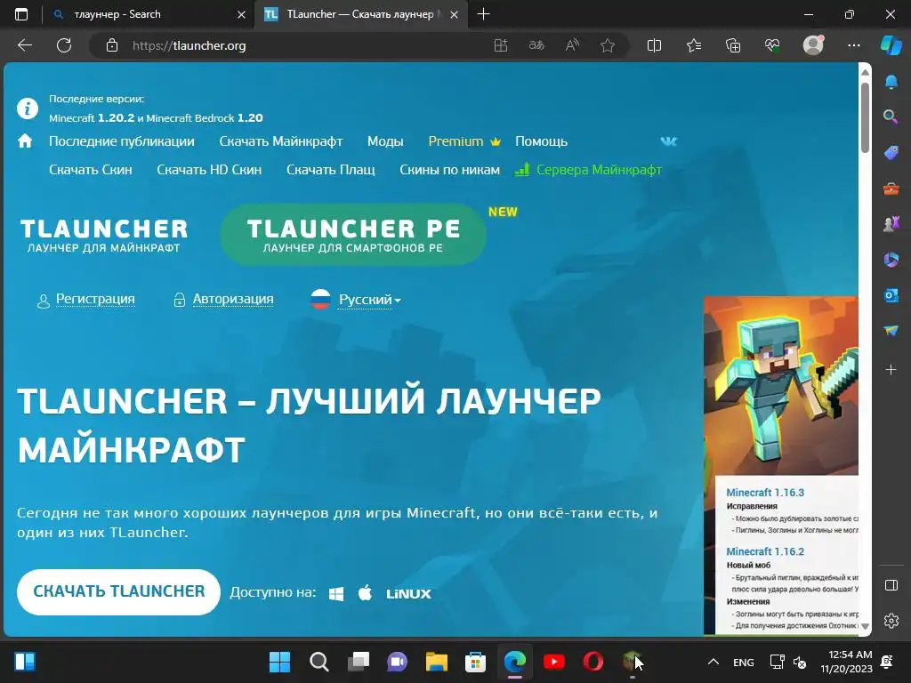Click the page vertical scrollbar thumb
The image size is (911, 683).
point(865,117)
